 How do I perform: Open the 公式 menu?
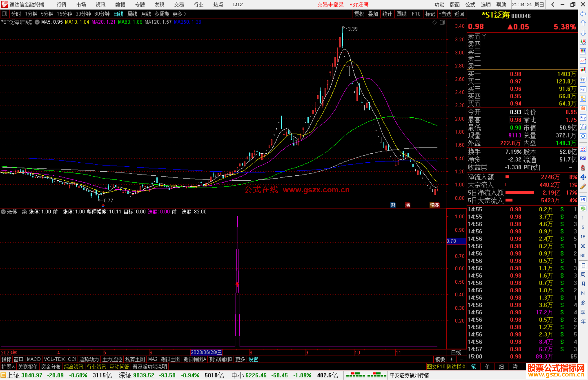pos(470,5)
